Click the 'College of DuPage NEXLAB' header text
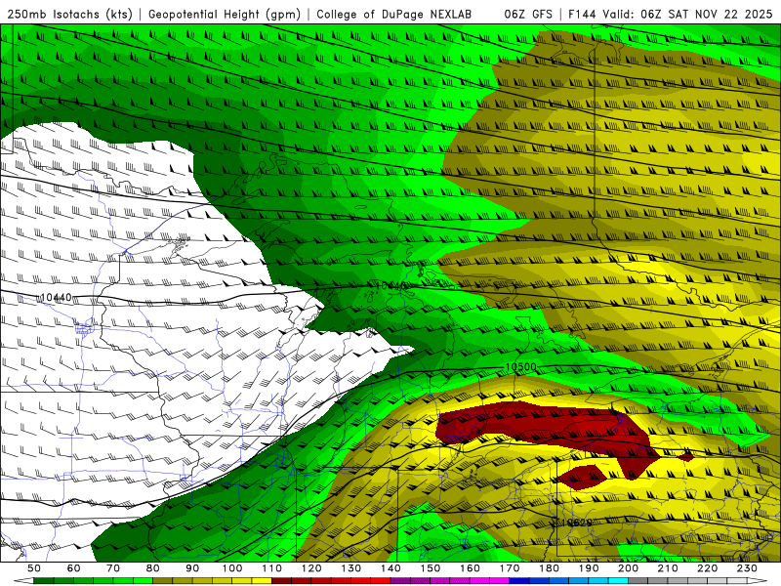Viewport: 781px width, 586px height. [394, 15]
